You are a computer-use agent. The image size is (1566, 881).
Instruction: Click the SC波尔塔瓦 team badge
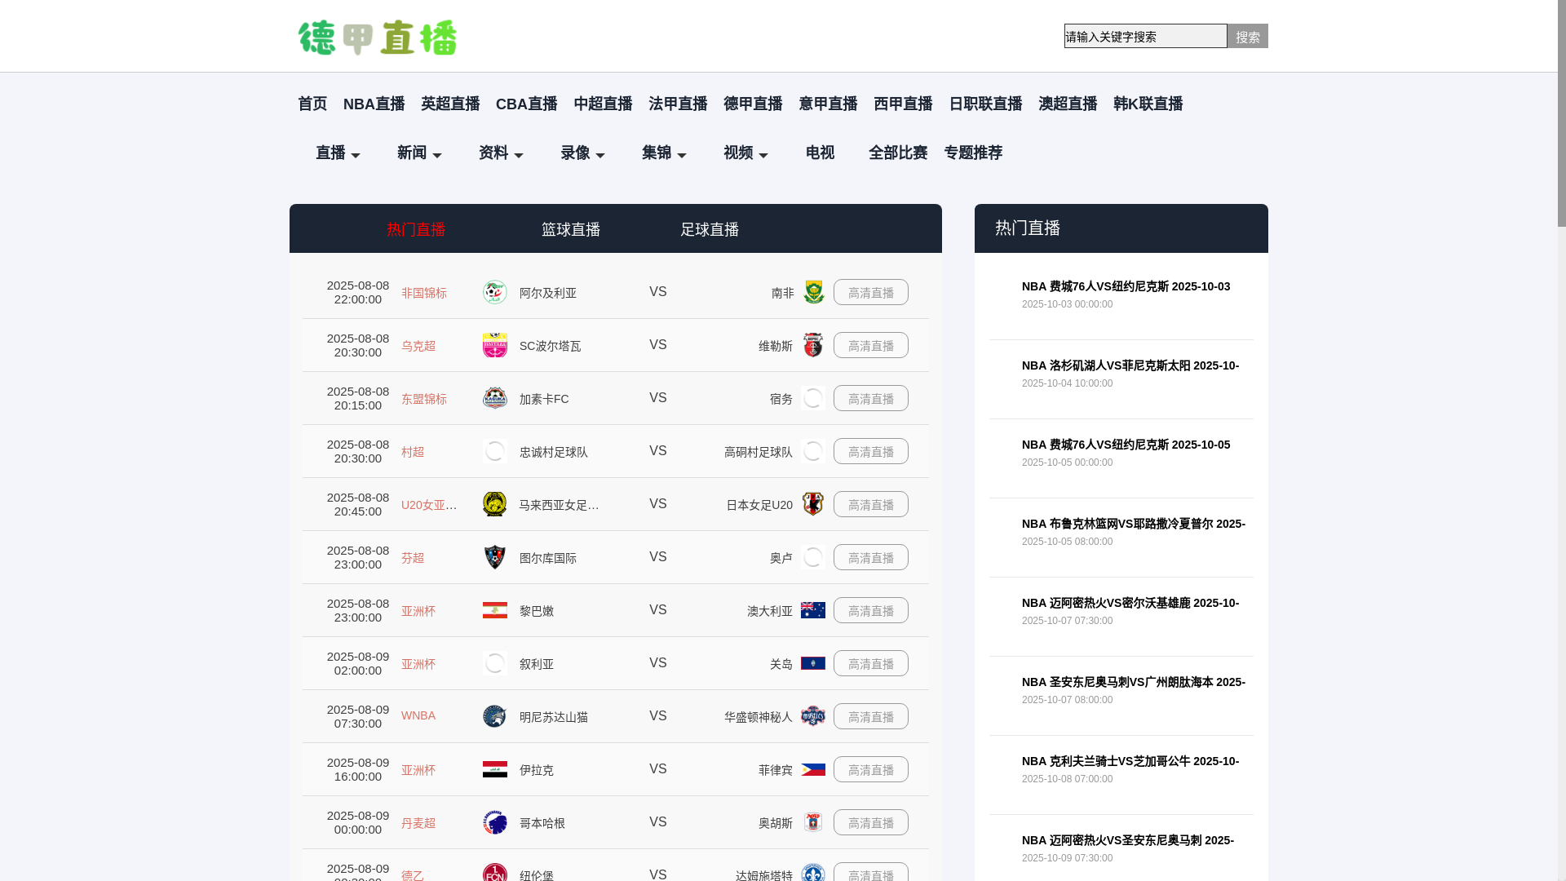pyautogui.click(x=494, y=345)
